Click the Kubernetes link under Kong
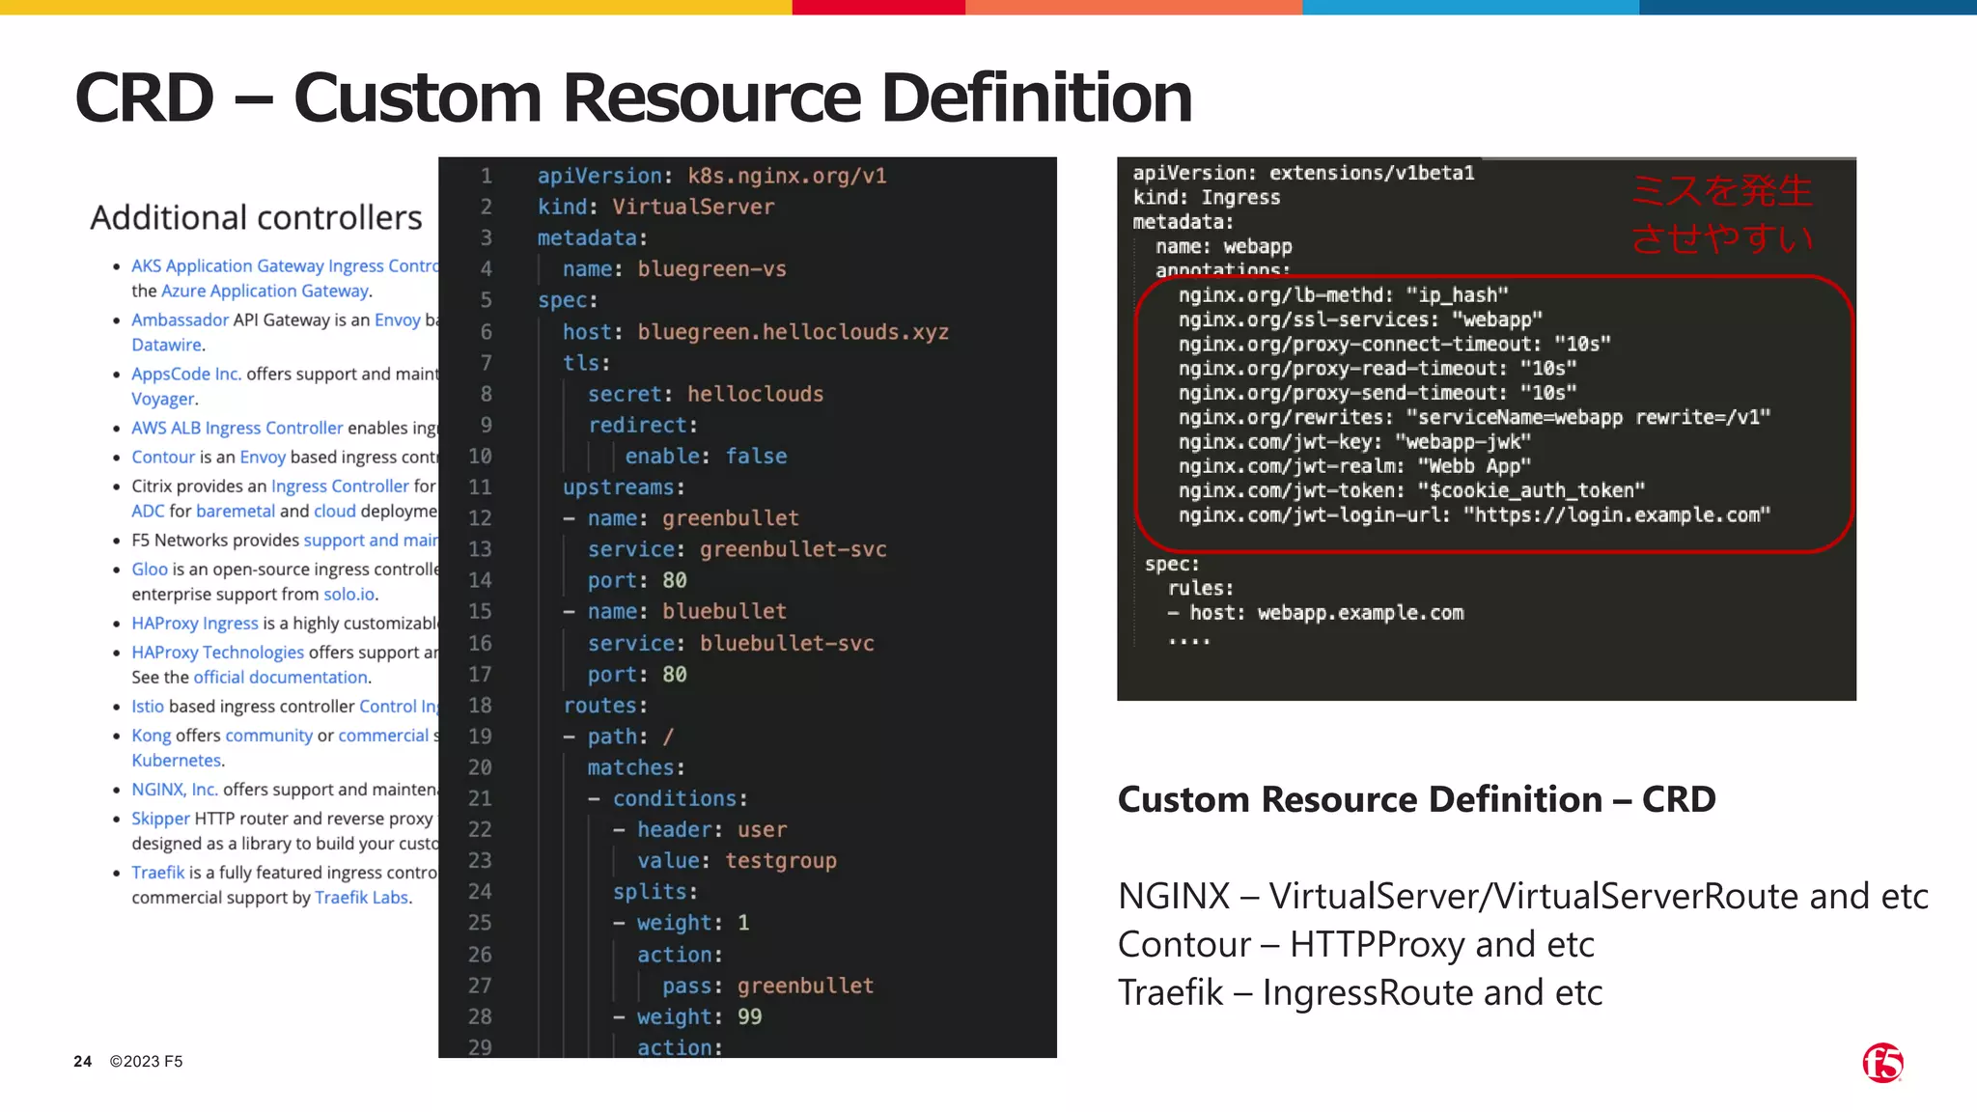 (177, 760)
